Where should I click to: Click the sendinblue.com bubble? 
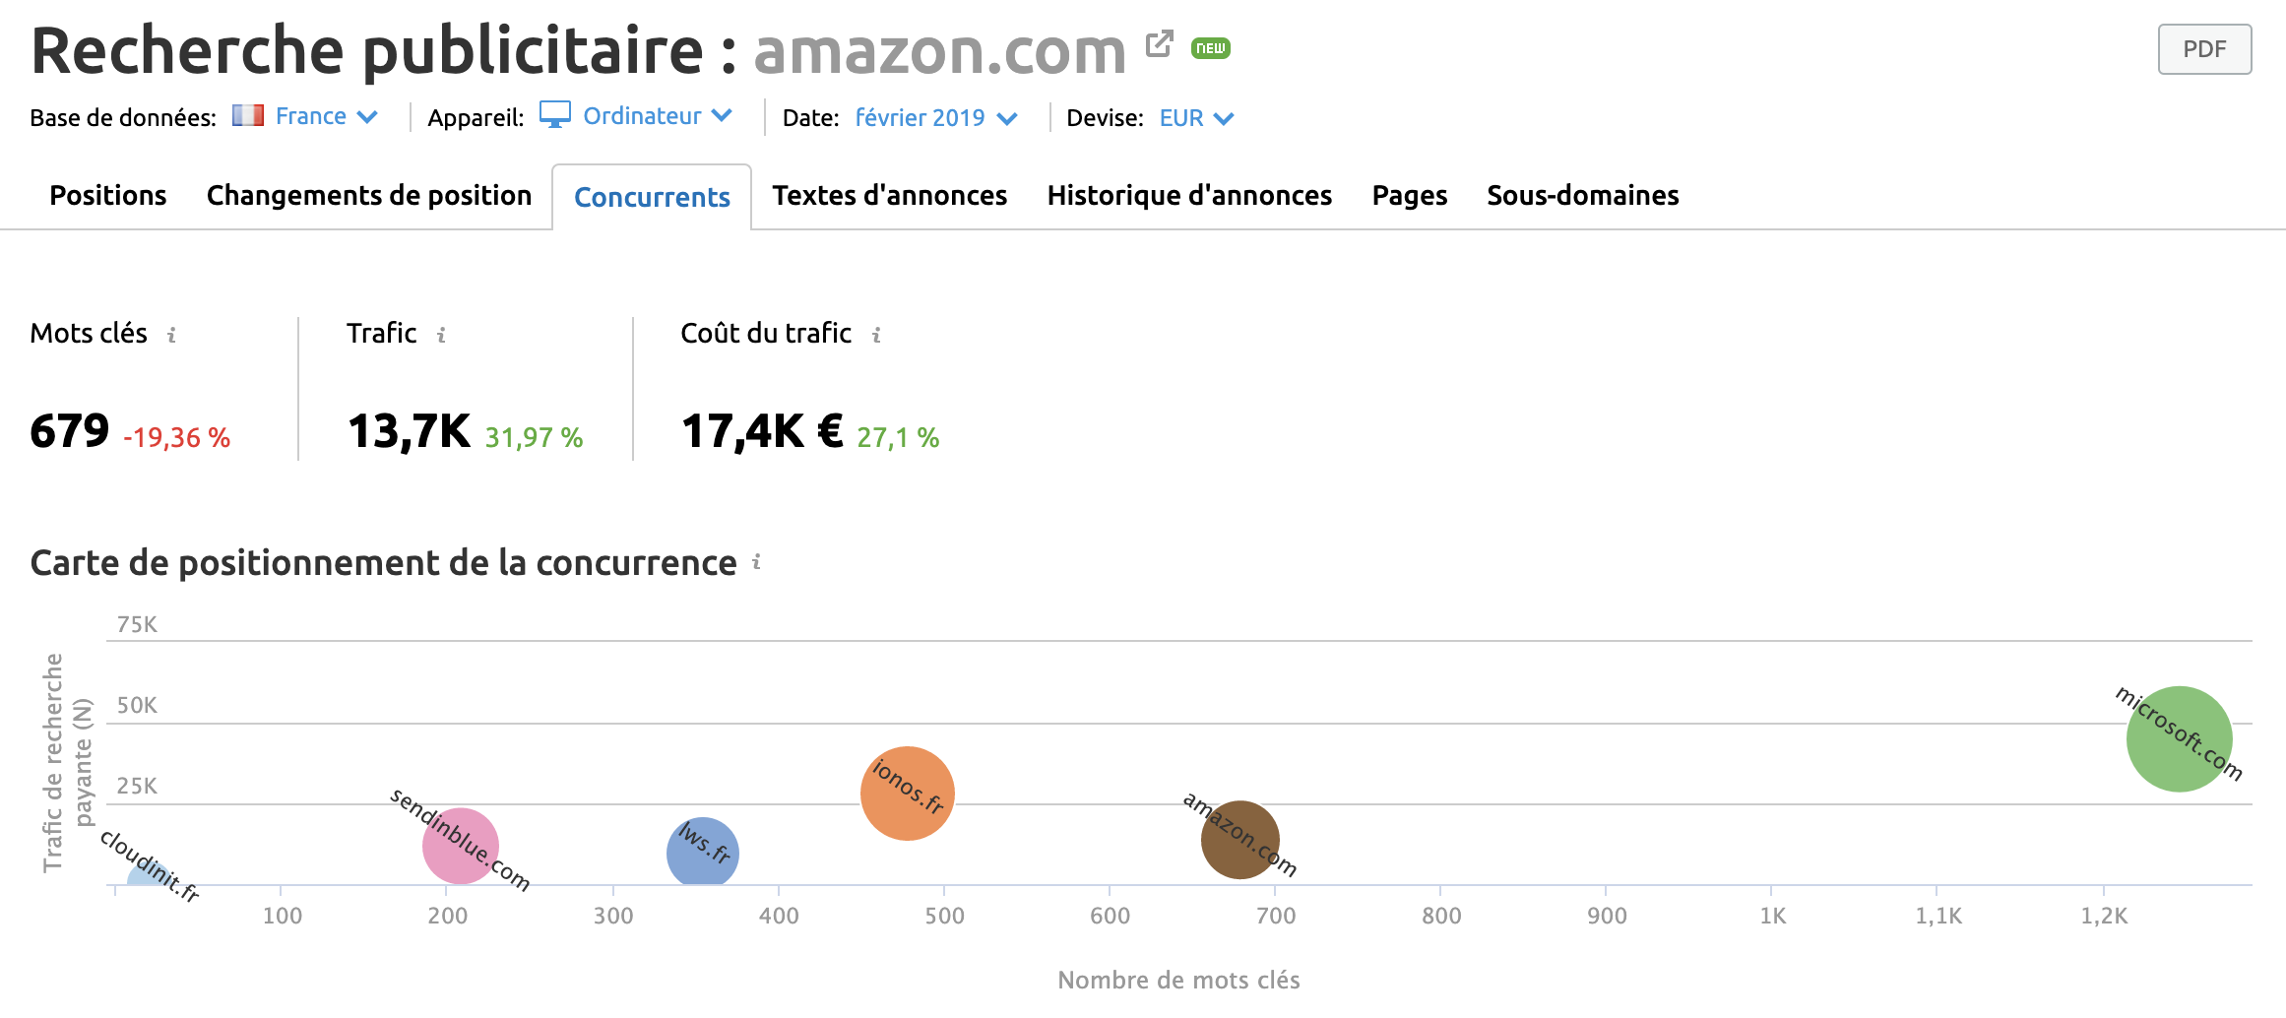[459, 846]
